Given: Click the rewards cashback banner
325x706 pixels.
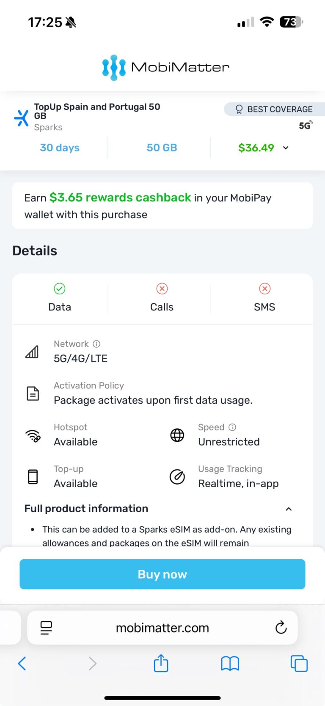Looking at the screenshot, I should pyautogui.click(x=162, y=206).
